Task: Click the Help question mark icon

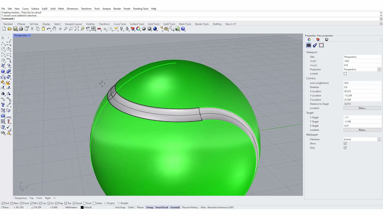Action: pyautogui.click(x=183, y=29)
